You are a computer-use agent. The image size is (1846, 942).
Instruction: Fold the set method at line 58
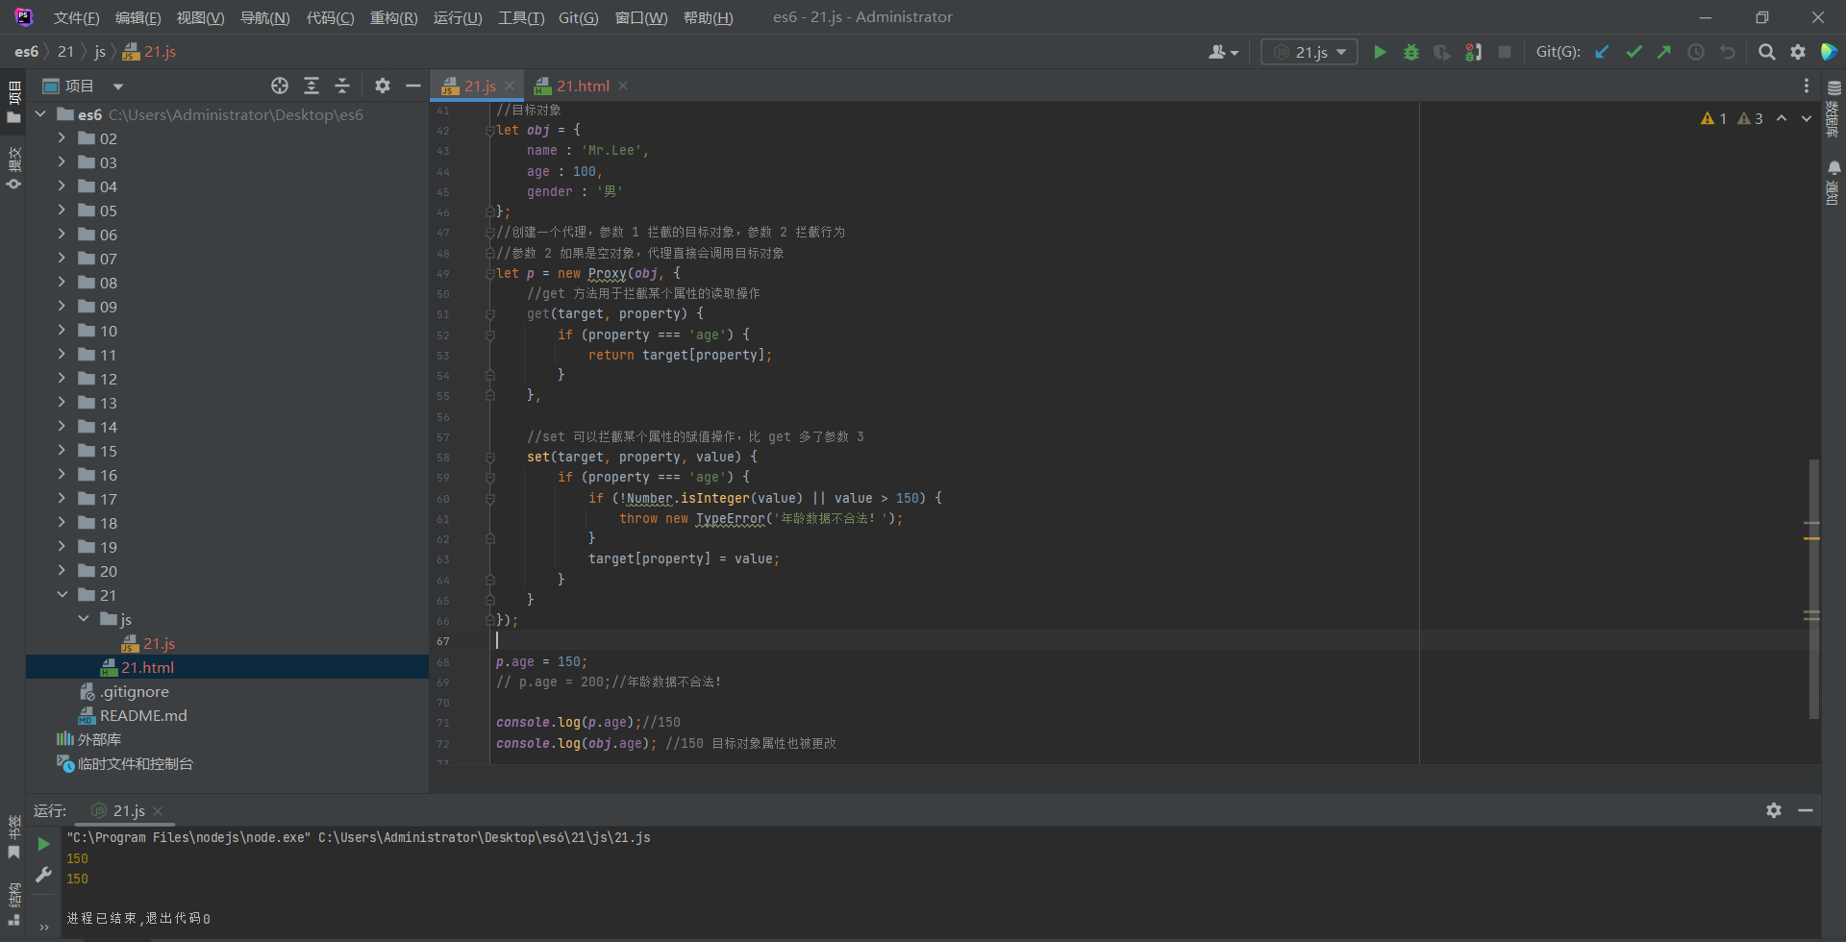(489, 458)
